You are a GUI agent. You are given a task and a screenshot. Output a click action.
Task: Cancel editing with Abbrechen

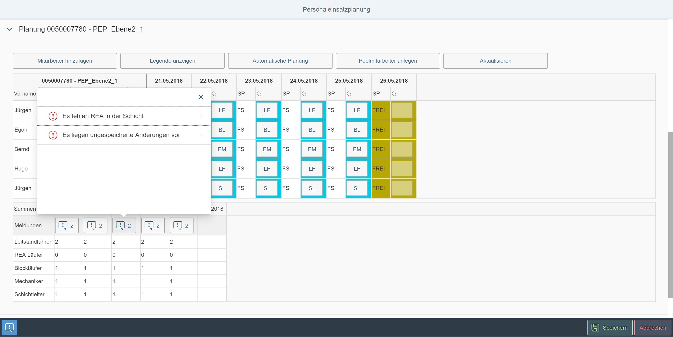(652, 328)
